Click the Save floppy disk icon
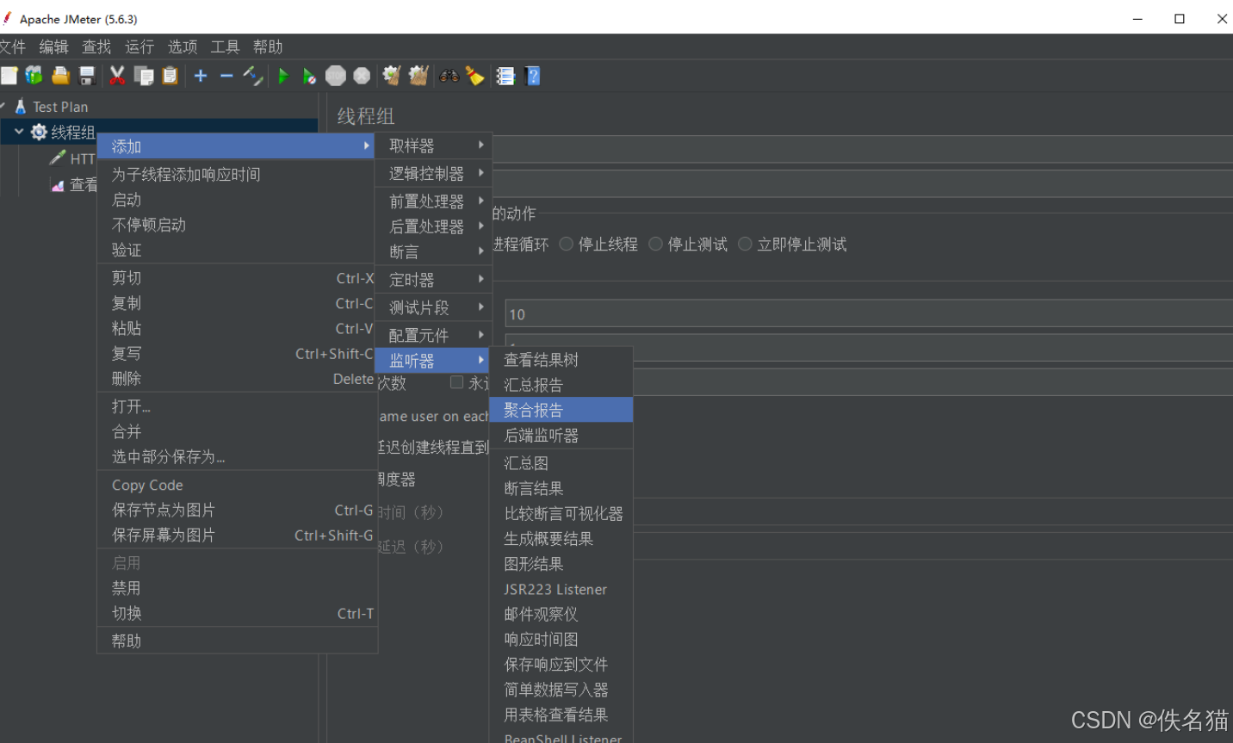This screenshot has width=1233, height=743. pos(87,76)
